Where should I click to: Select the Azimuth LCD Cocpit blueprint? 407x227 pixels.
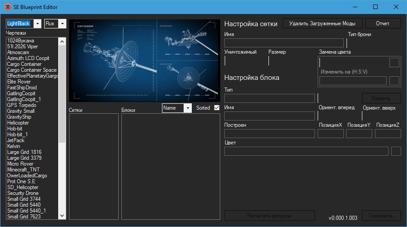tap(32, 58)
